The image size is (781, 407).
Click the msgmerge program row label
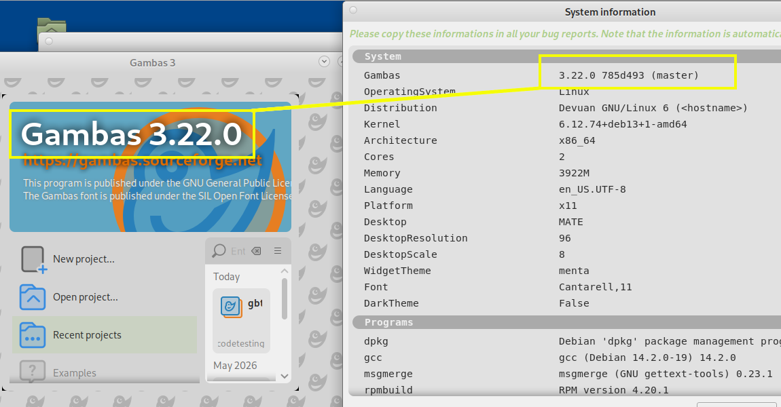point(388,374)
